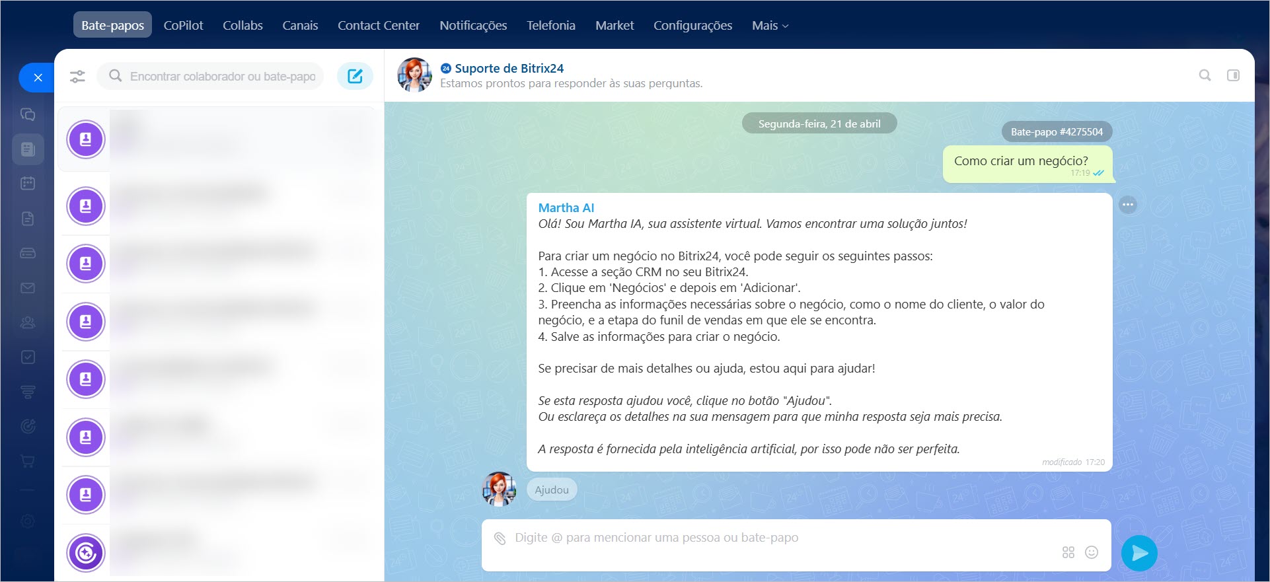This screenshot has width=1270, height=582.
Task: Open the emoji picker smiley icon
Action: (1092, 552)
